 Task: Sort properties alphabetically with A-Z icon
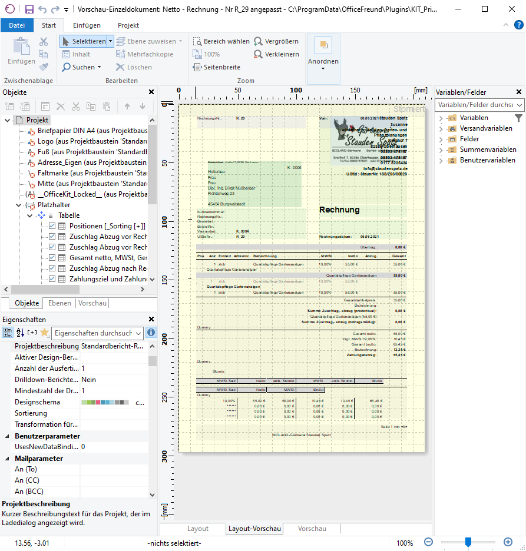pos(20,333)
